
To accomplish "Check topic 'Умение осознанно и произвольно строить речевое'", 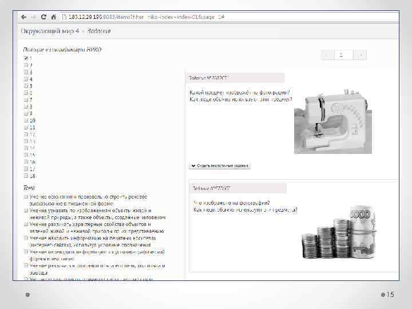I will point(26,196).
